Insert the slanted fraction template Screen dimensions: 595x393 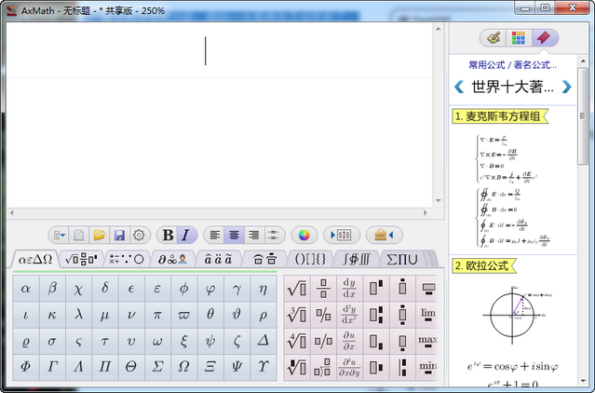tap(323, 315)
